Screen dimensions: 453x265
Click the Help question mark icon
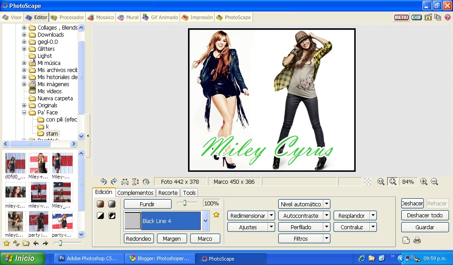click(x=448, y=18)
